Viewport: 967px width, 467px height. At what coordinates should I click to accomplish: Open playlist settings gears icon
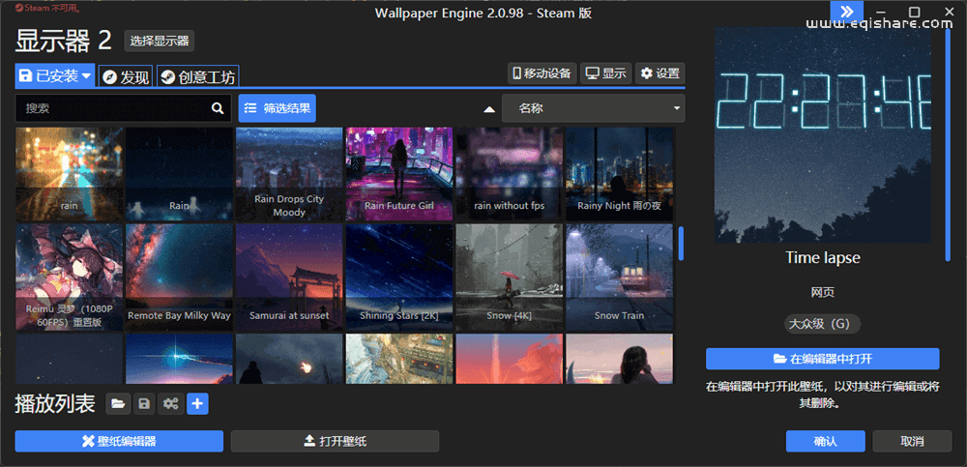click(170, 404)
